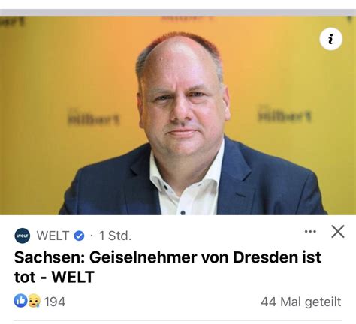Click the sad crying reaction emoji
356x324 pixels.
pos(34,301)
